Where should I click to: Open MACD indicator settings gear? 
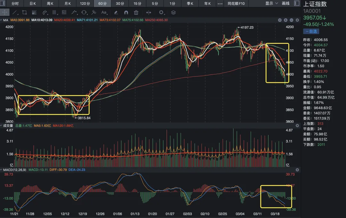(297, 170)
